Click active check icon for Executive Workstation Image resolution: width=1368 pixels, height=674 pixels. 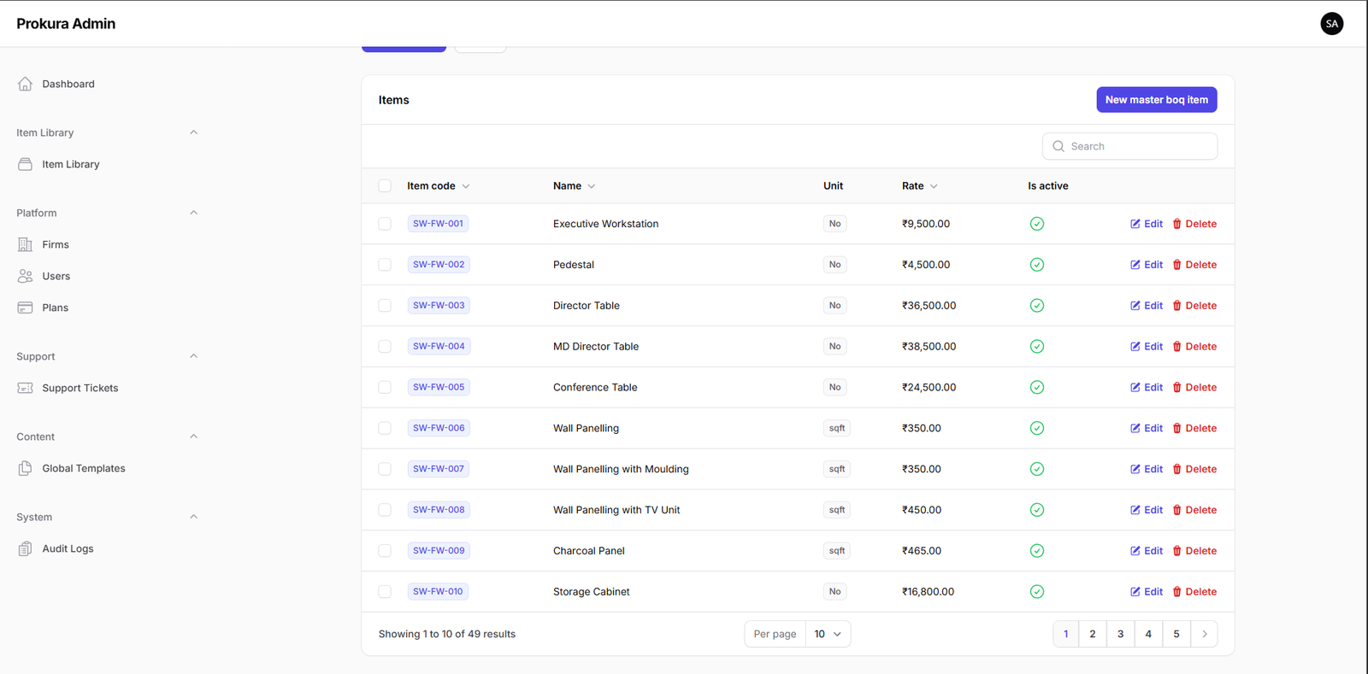[1037, 224]
